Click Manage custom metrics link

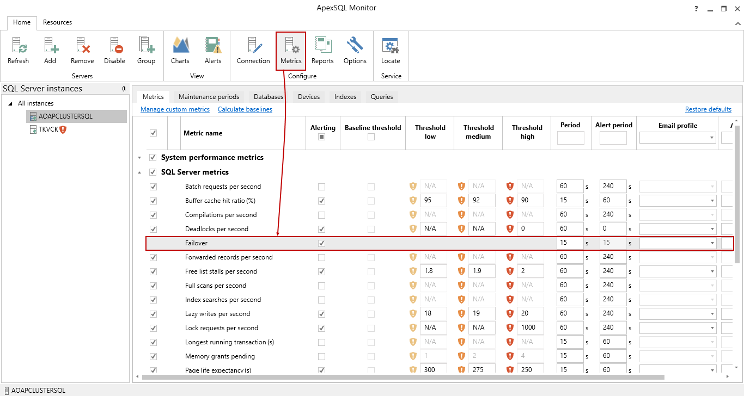tap(175, 109)
